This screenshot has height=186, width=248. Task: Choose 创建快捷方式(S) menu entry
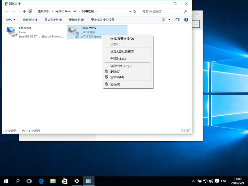pos(121,66)
